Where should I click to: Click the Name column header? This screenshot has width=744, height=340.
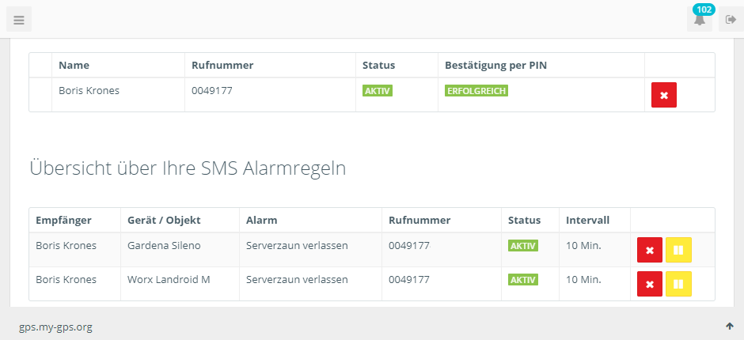74,66
